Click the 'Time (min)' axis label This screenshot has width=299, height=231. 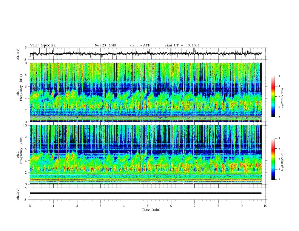(151, 209)
